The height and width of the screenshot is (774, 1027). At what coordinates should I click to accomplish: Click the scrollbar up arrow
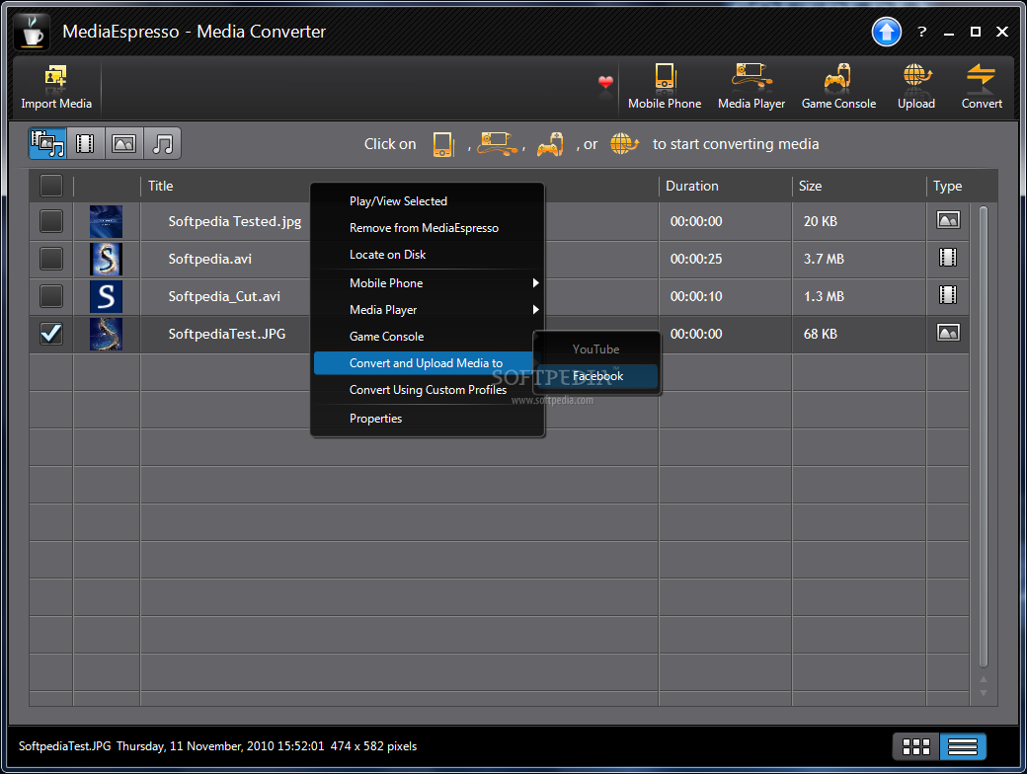coord(984,679)
